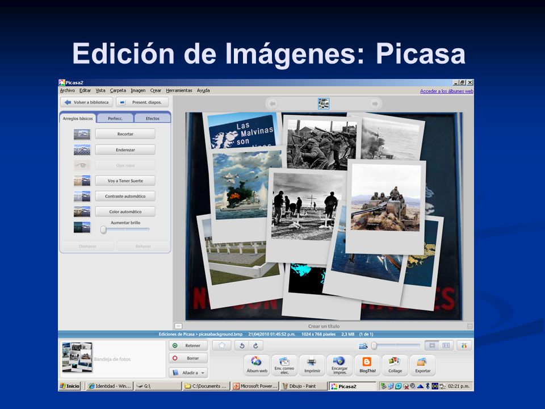Image resolution: width=545 pixels, height=409 pixels.
Task: Click Voy a Tener Suerte button
Action: coord(125,181)
